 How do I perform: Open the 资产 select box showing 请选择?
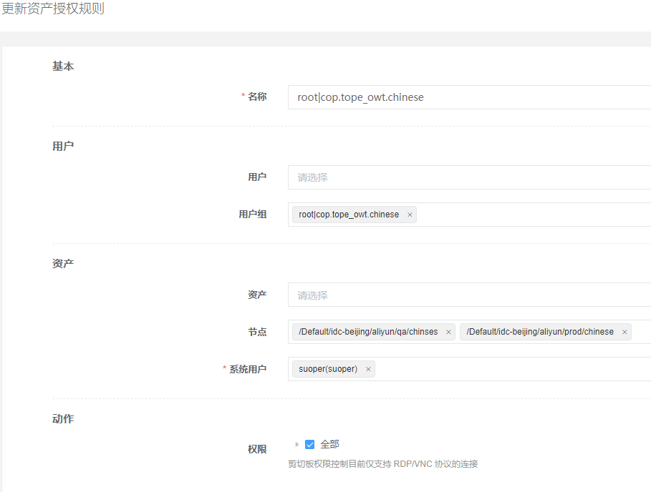(469, 295)
